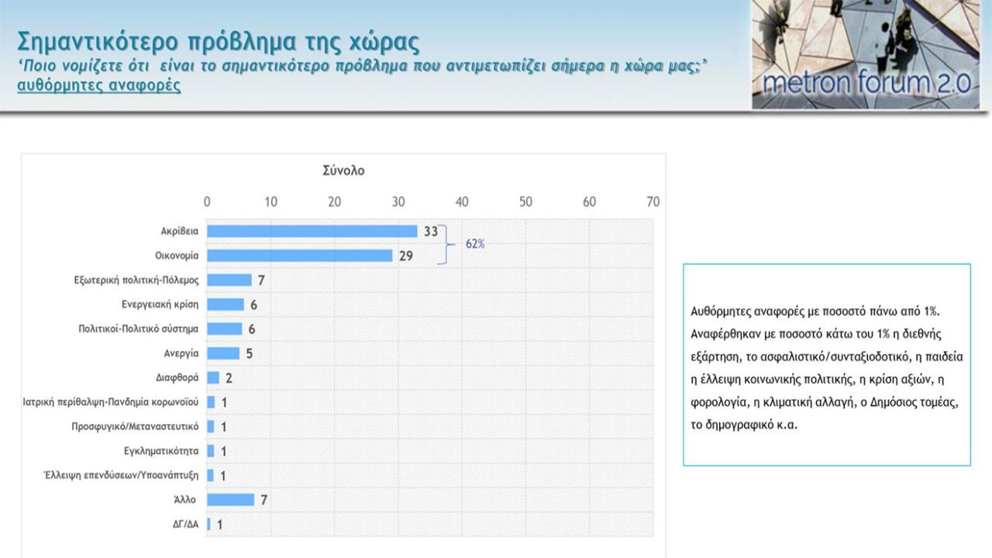The height and width of the screenshot is (558, 992).
Task: Select the slide title Σημαντικότερο πρόβλημα της χώρας
Action: 218,40
